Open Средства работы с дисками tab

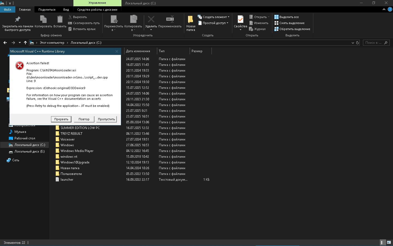pyautogui.click(x=97, y=10)
